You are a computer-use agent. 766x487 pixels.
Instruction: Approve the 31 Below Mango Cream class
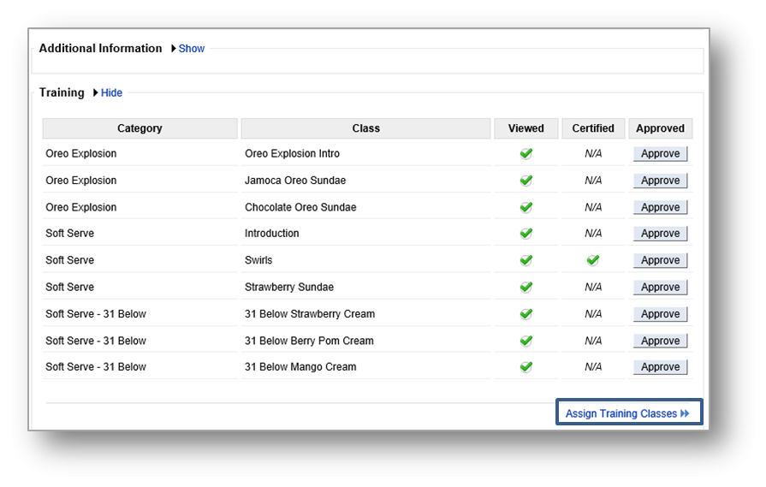click(660, 367)
